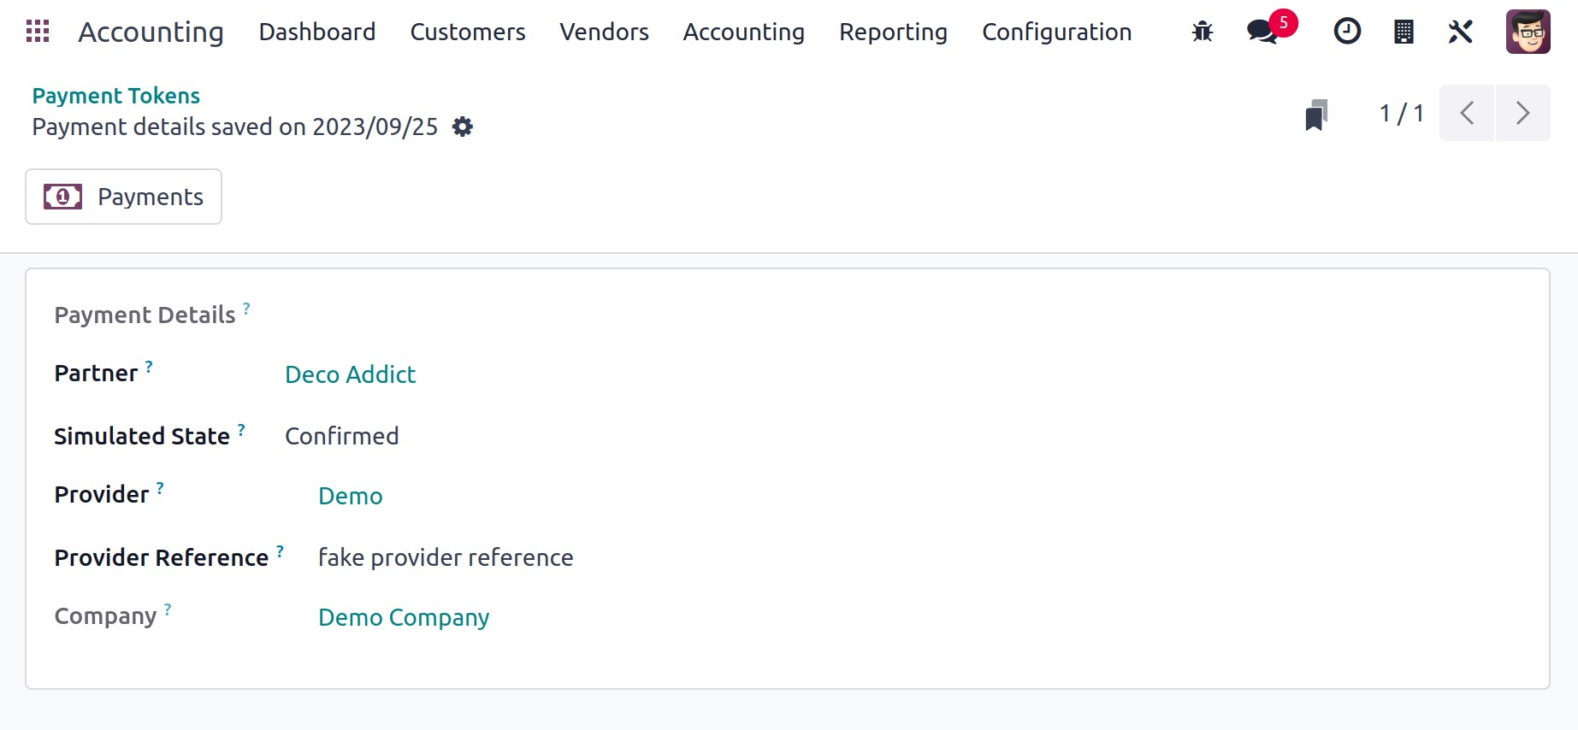The image size is (1578, 730).
Task: Open the conversations chat messages icon
Action: click(1262, 32)
